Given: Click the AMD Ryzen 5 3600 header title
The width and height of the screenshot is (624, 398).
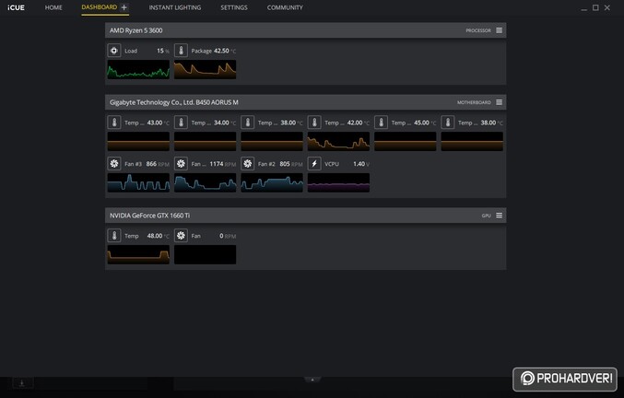Looking at the screenshot, I should (x=136, y=30).
